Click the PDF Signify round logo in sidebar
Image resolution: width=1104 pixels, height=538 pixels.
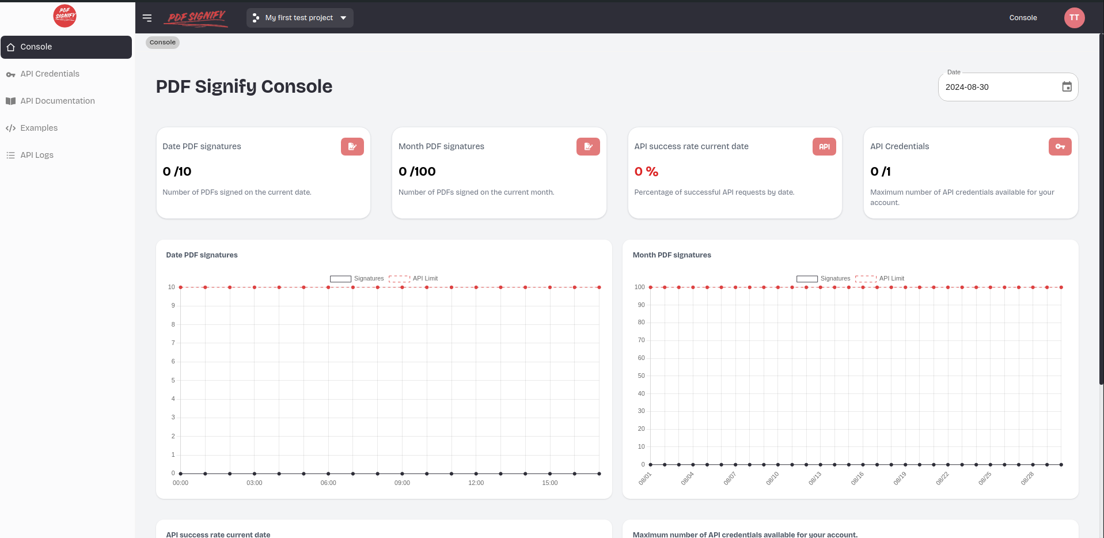click(65, 16)
